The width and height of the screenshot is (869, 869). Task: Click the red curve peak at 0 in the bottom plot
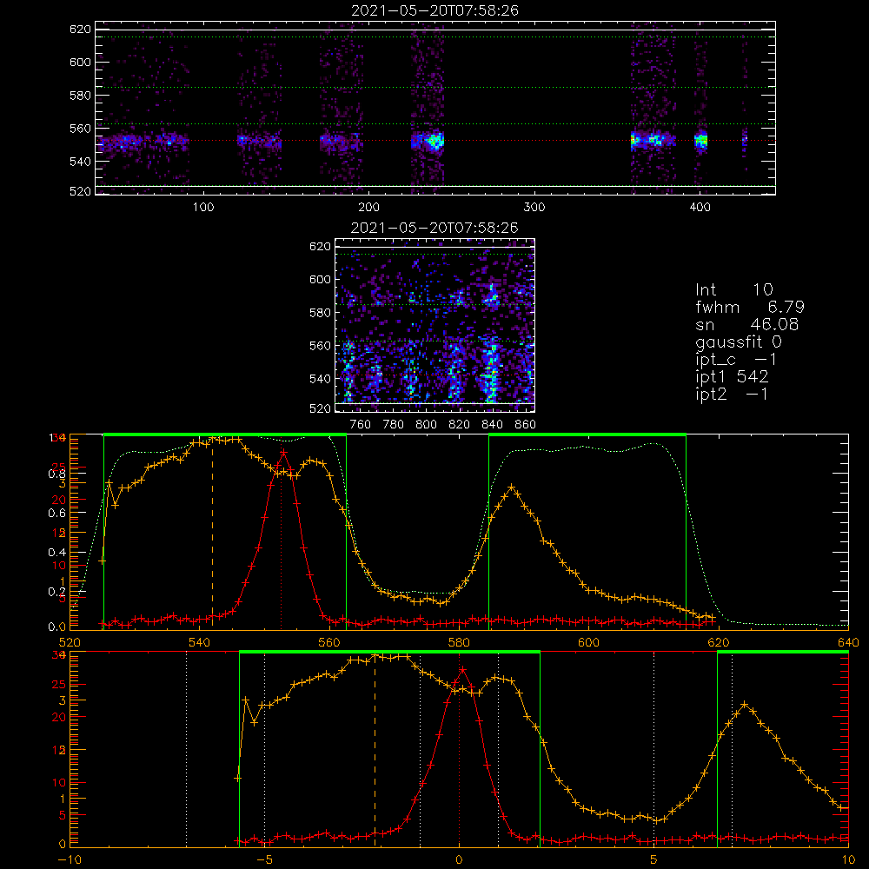[461, 669]
